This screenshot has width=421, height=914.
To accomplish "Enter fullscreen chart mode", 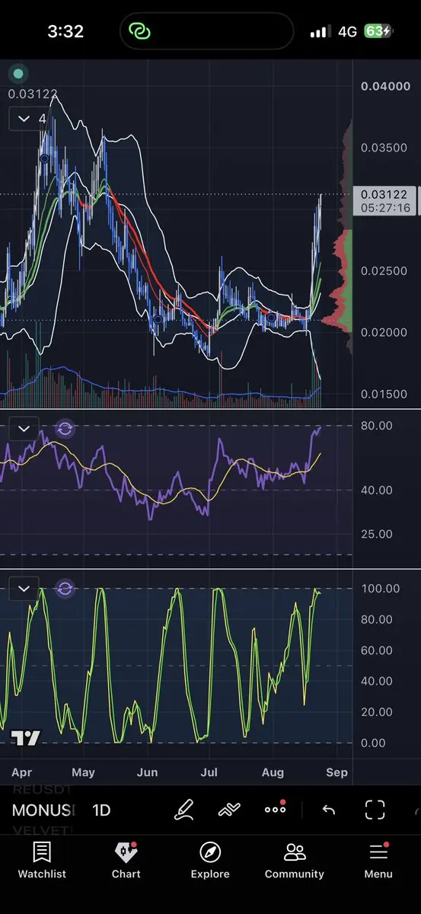I will pyautogui.click(x=375, y=810).
